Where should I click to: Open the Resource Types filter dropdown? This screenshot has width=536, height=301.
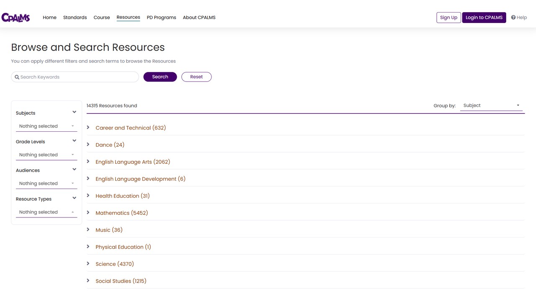click(46, 212)
